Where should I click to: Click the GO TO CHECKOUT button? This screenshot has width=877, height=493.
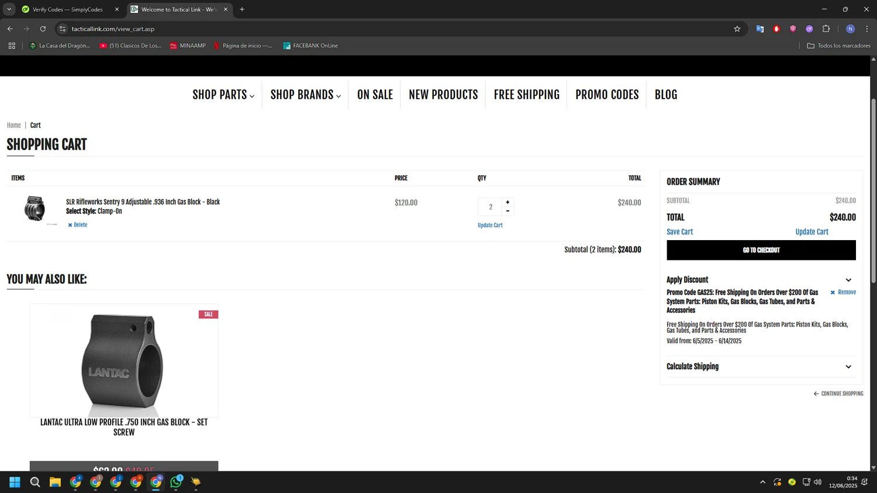click(x=761, y=250)
